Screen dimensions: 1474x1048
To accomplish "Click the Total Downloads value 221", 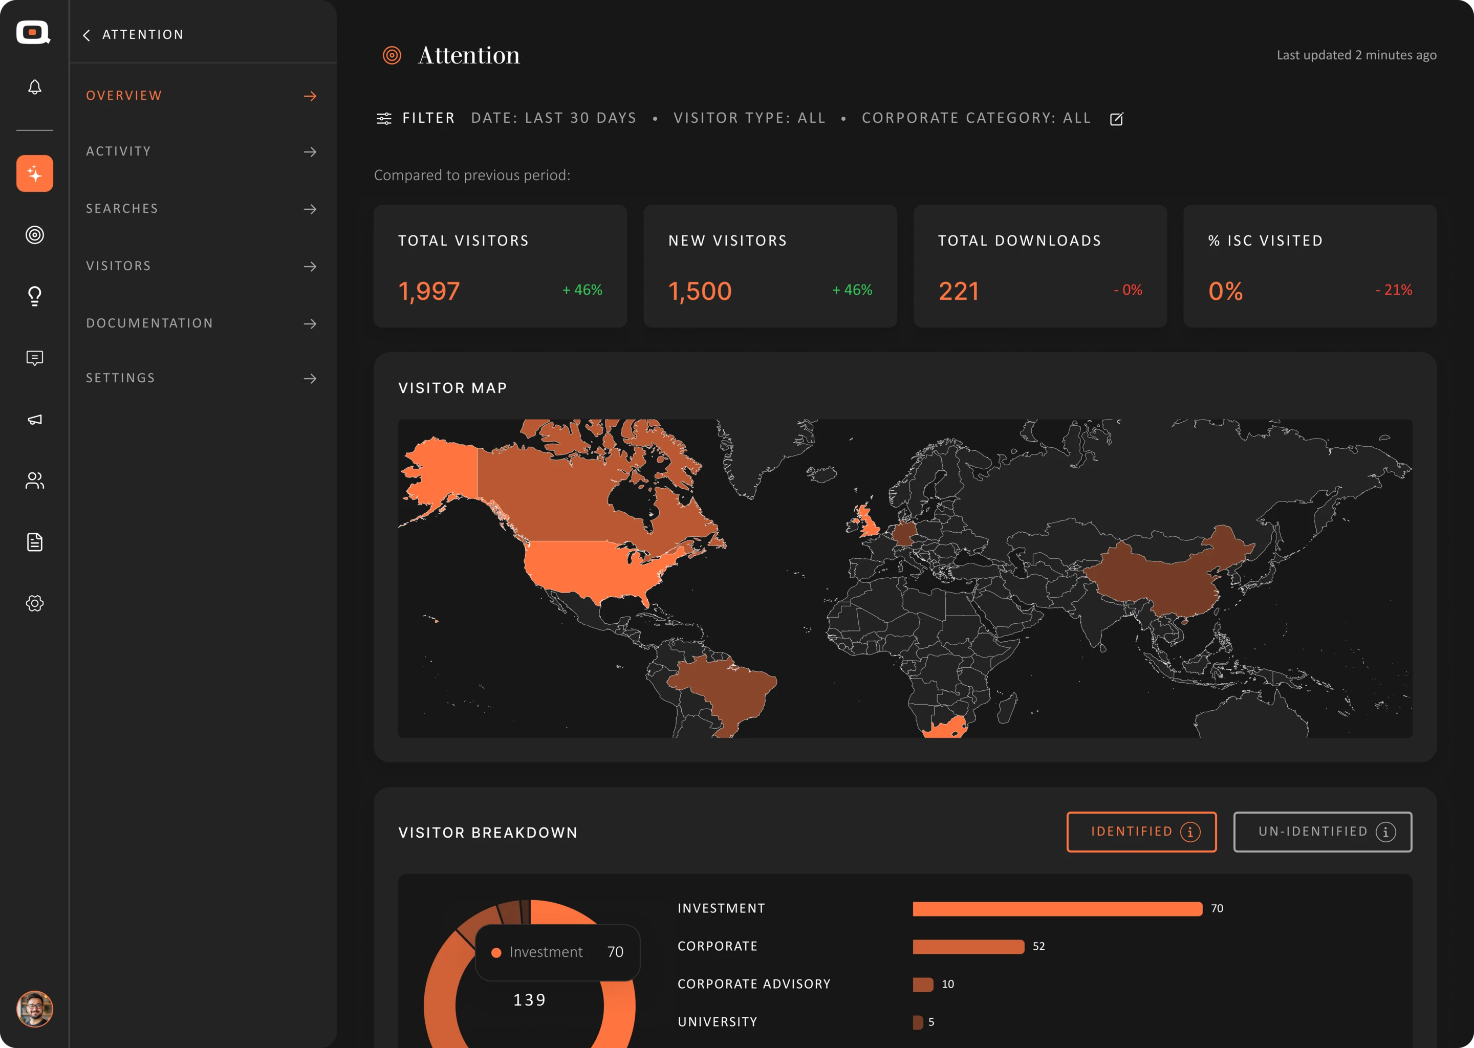I will (x=959, y=291).
